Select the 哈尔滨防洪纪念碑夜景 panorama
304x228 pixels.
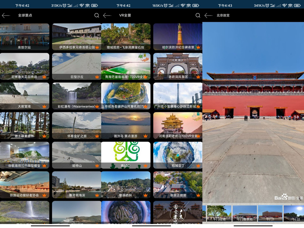click(178, 37)
